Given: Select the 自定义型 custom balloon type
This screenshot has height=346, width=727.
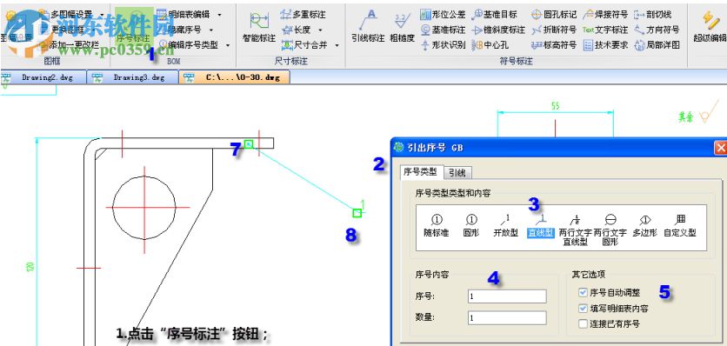Looking at the screenshot, I should pyautogui.click(x=680, y=226).
